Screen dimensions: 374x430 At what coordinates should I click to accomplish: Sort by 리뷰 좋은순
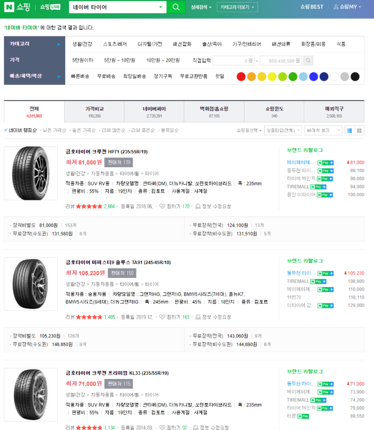(143, 130)
